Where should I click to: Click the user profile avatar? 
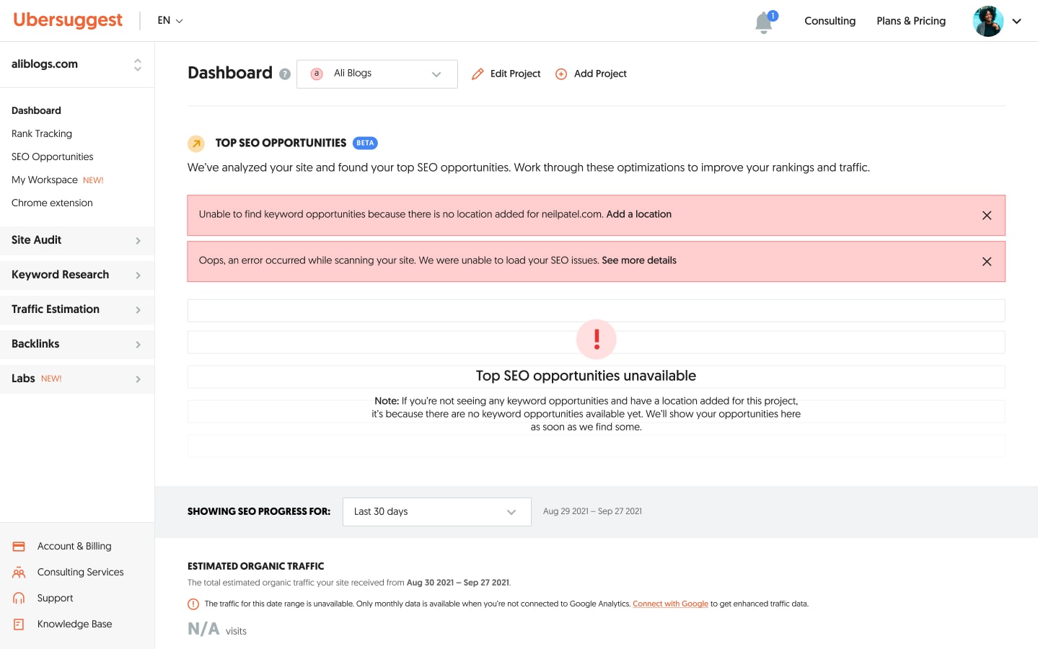click(988, 21)
